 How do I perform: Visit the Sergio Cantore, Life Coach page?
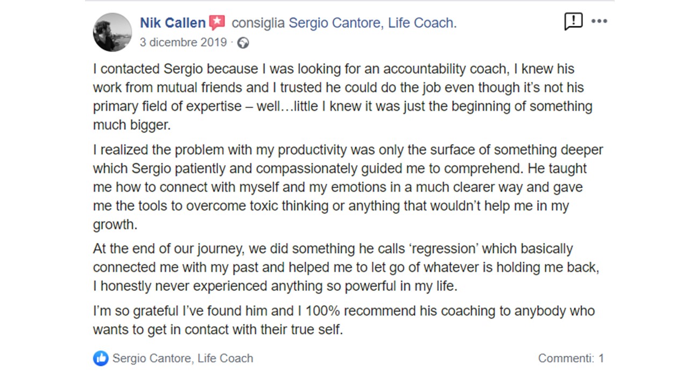(x=372, y=22)
